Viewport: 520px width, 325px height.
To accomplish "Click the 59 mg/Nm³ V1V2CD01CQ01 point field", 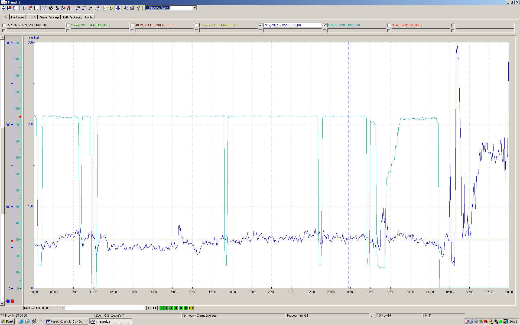I will click(292, 25).
